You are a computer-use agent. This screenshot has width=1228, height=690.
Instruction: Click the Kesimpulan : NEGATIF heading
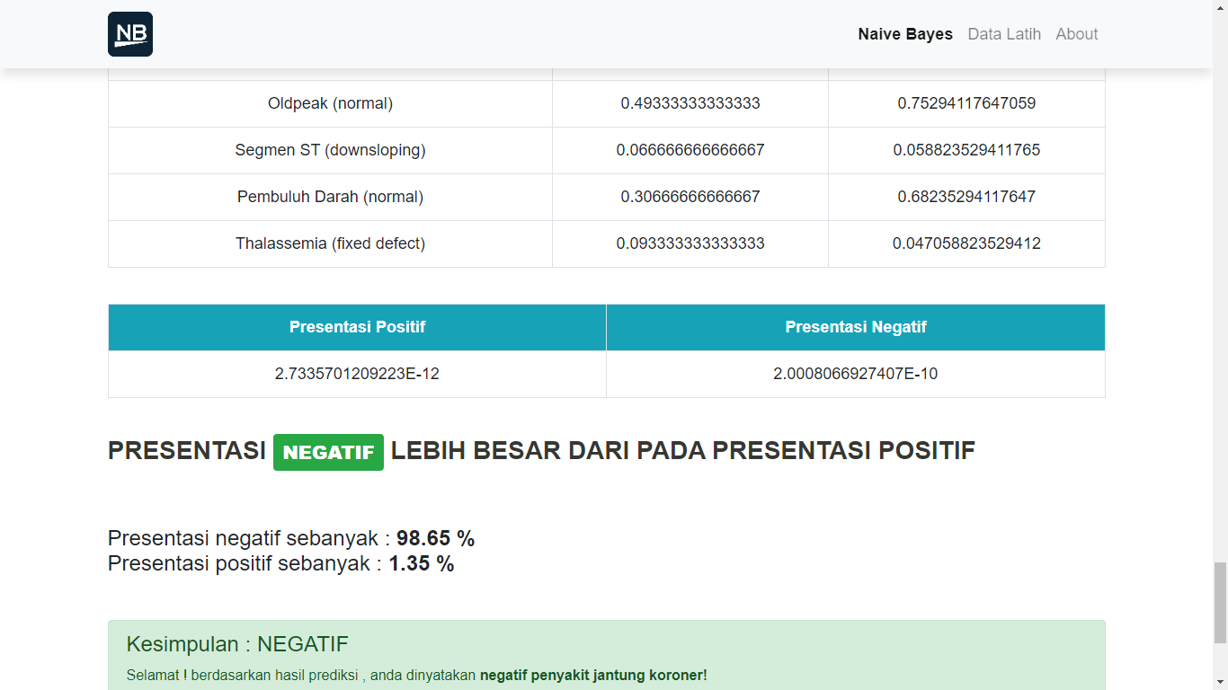237,644
